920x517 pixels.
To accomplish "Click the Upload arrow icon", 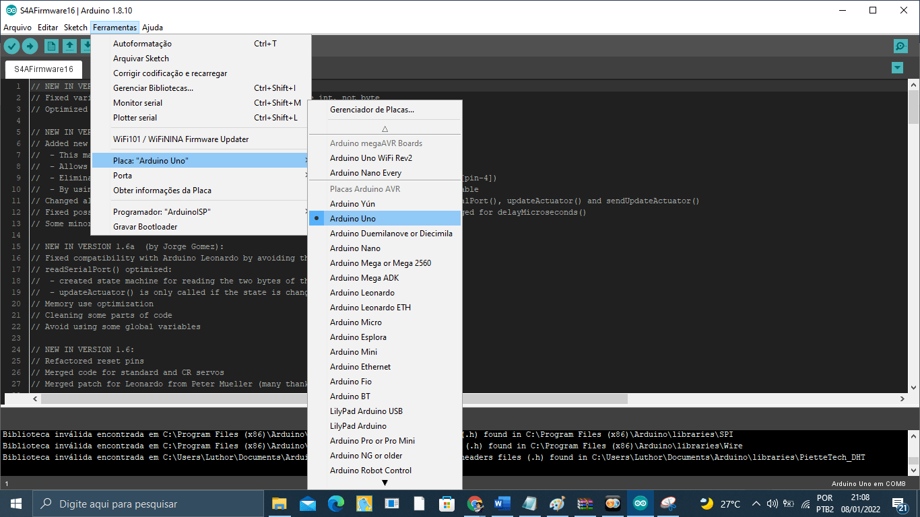I will coord(30,46).
